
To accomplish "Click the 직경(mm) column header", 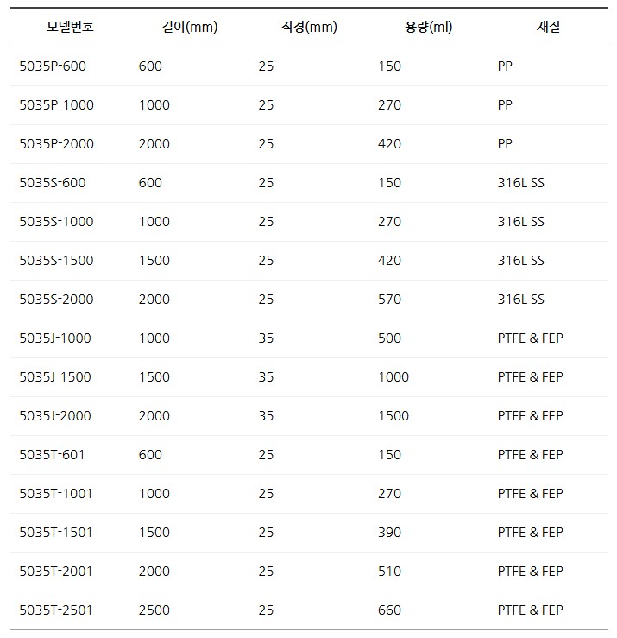I will point(309,27).
